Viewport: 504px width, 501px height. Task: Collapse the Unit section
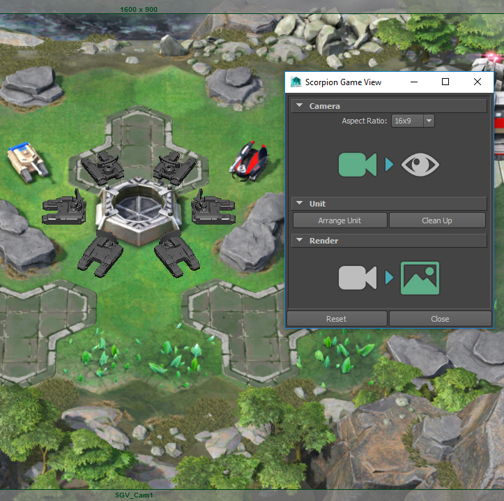point(300,203)
